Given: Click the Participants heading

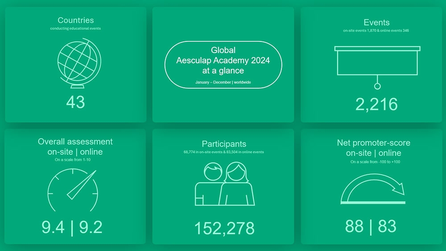Looking at the screenshot, I should coord(224,144).
